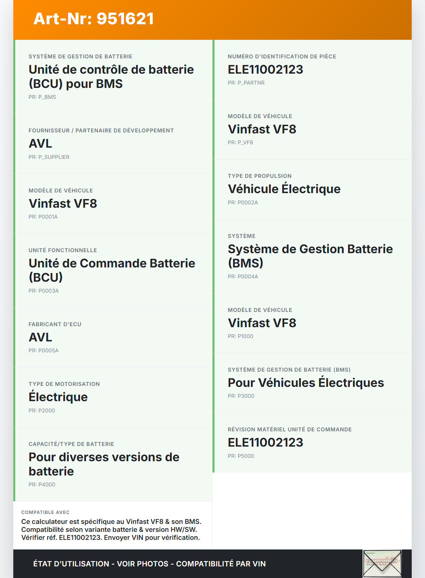Image resolution: width=425 pixels, height=578 pixels.
Task: Click the Électrique motorisation value
Action: click(58, 397)
